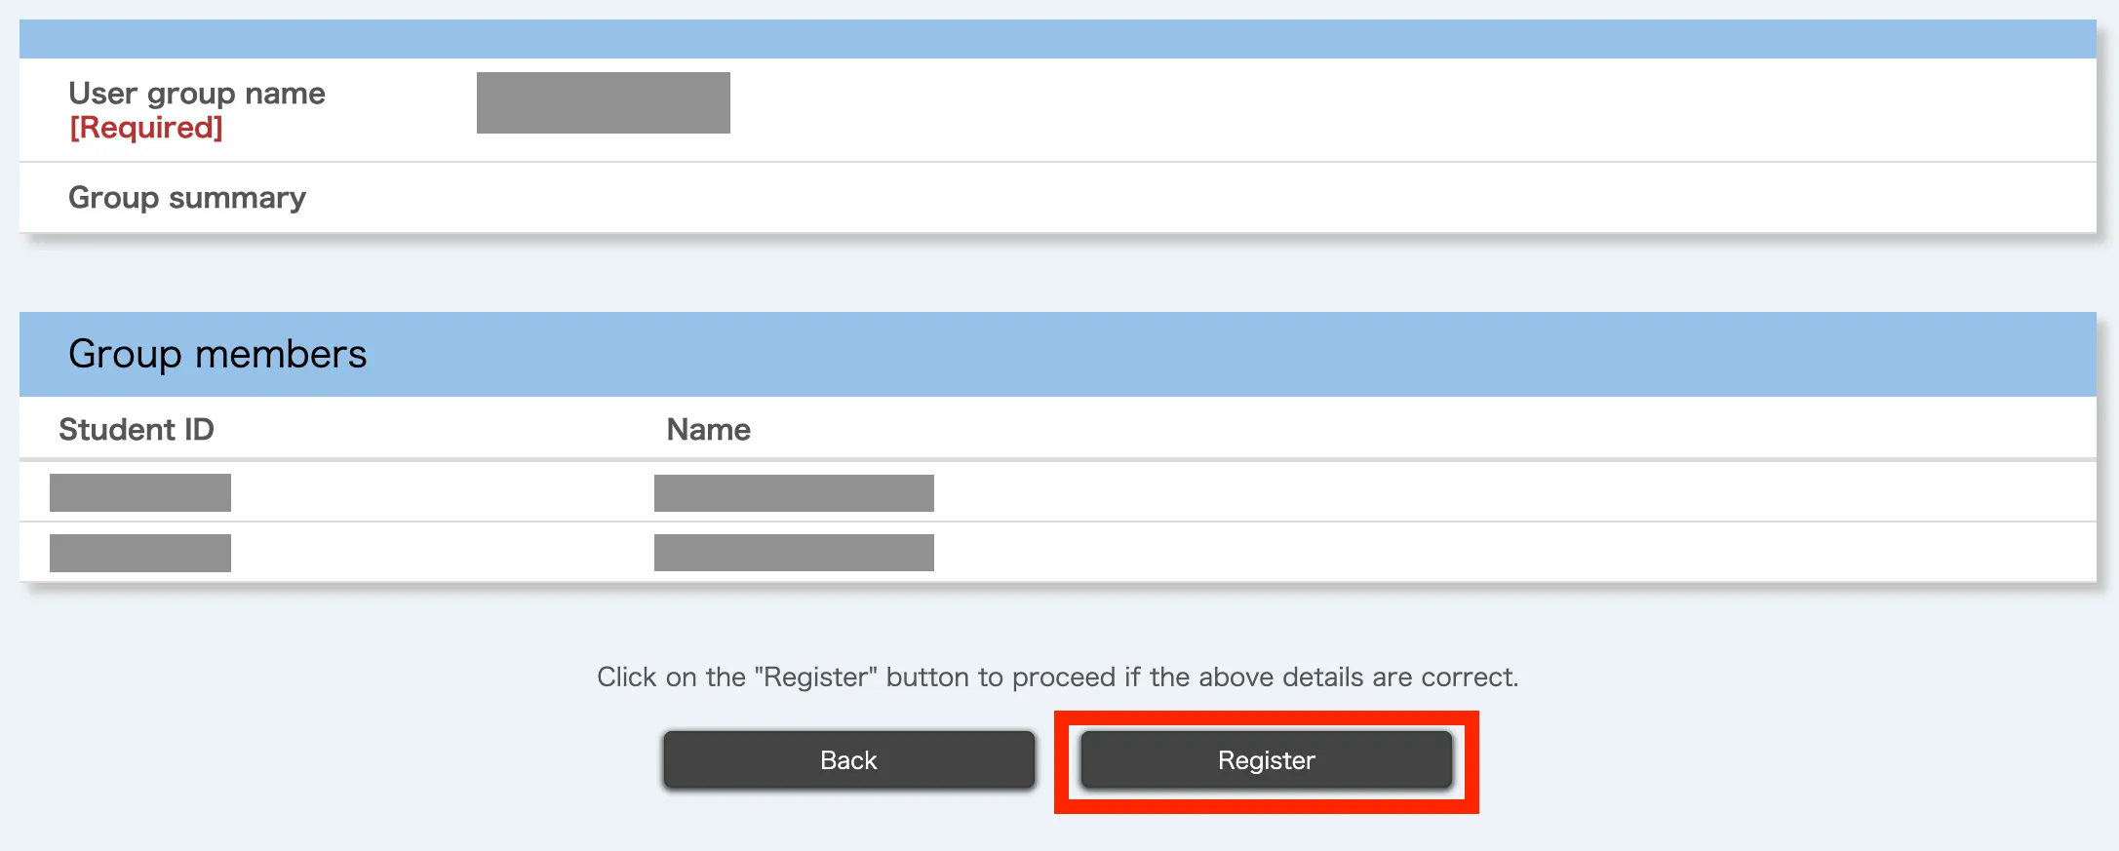Click the red [Required] marker

coord(146,128)
